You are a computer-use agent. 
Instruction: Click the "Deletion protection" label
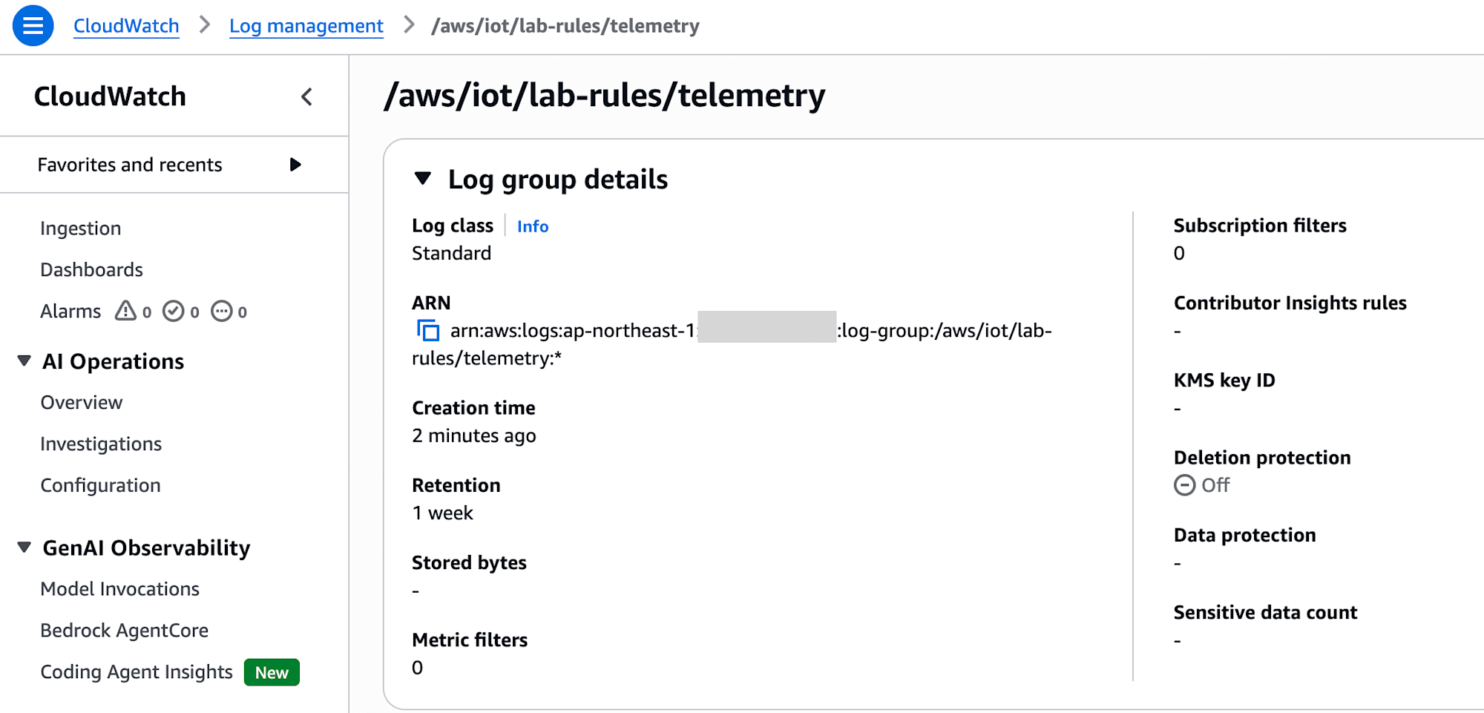click(1262, 458)
